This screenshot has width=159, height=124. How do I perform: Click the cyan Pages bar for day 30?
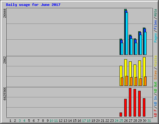(x=145, y=43)
